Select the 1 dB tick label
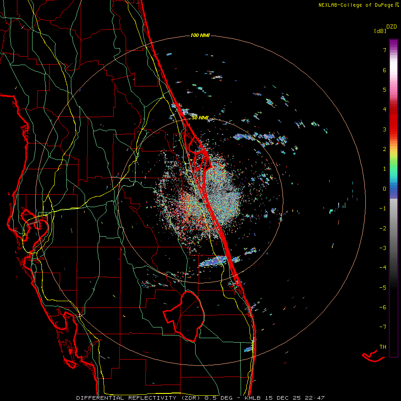Viewport: 401px width, 401px height. pos(385,169)
